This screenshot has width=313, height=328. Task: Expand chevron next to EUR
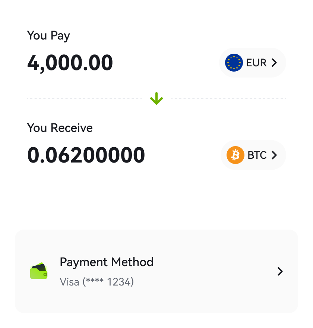pos(274,63)
